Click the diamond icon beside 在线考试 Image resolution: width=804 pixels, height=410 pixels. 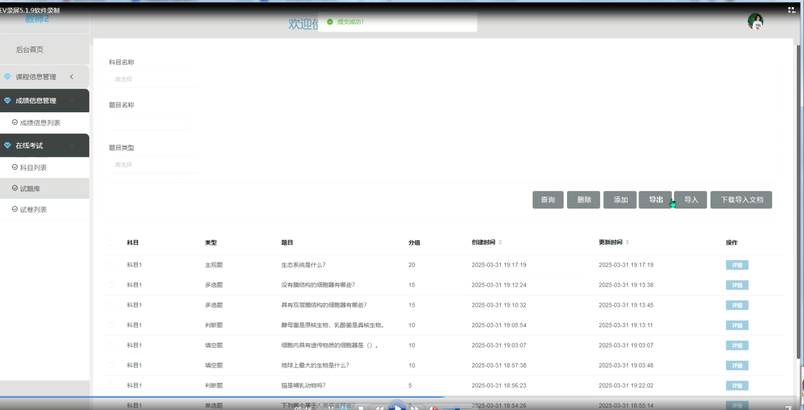click(x=8, y=146)
